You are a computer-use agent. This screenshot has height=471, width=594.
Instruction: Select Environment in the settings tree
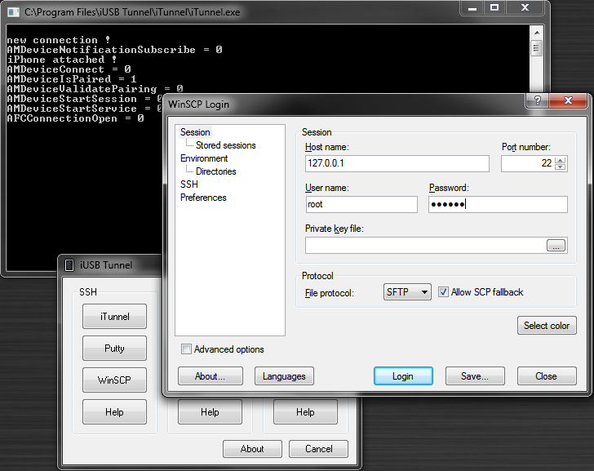(x=204, y=158)
